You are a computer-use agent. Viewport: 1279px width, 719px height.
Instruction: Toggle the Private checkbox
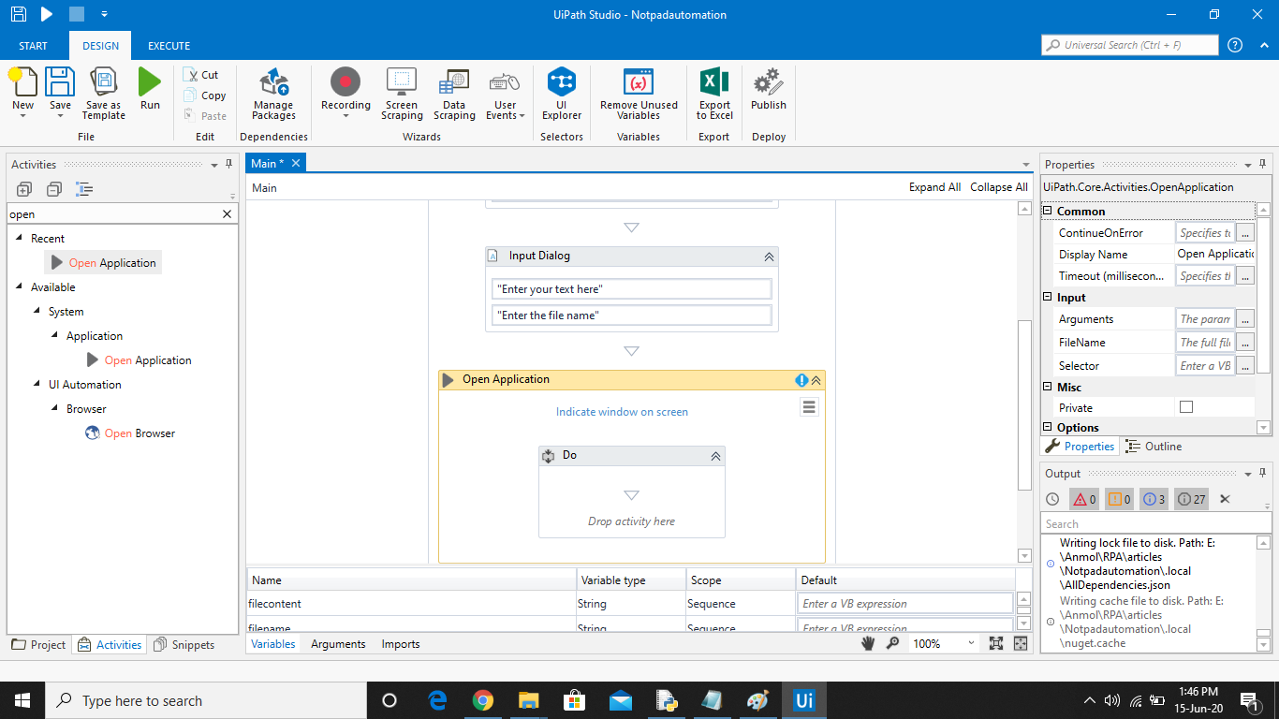pyautogui.click(x=1186, y=407)
